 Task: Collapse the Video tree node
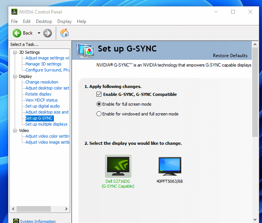click(15, 130)
